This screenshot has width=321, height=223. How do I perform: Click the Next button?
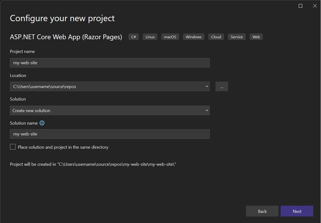297,211
